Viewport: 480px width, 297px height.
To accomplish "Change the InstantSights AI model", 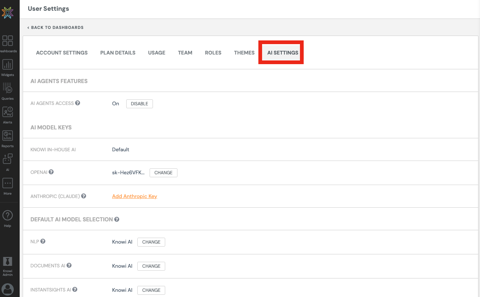I will pos(151,290).
